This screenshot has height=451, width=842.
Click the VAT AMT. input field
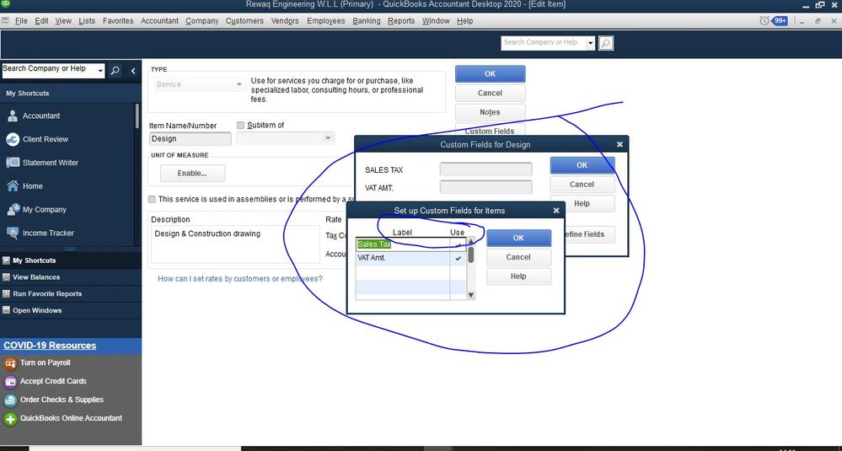(x=486, y=187)
